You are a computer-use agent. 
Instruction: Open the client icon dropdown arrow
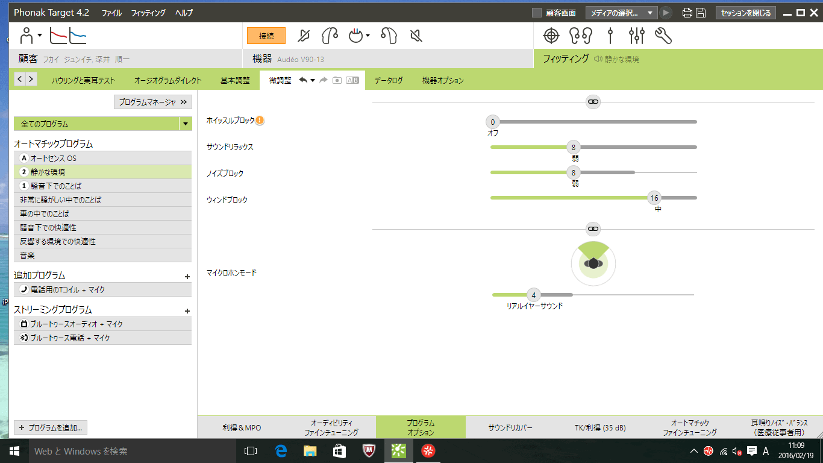[x=40, y=36]
